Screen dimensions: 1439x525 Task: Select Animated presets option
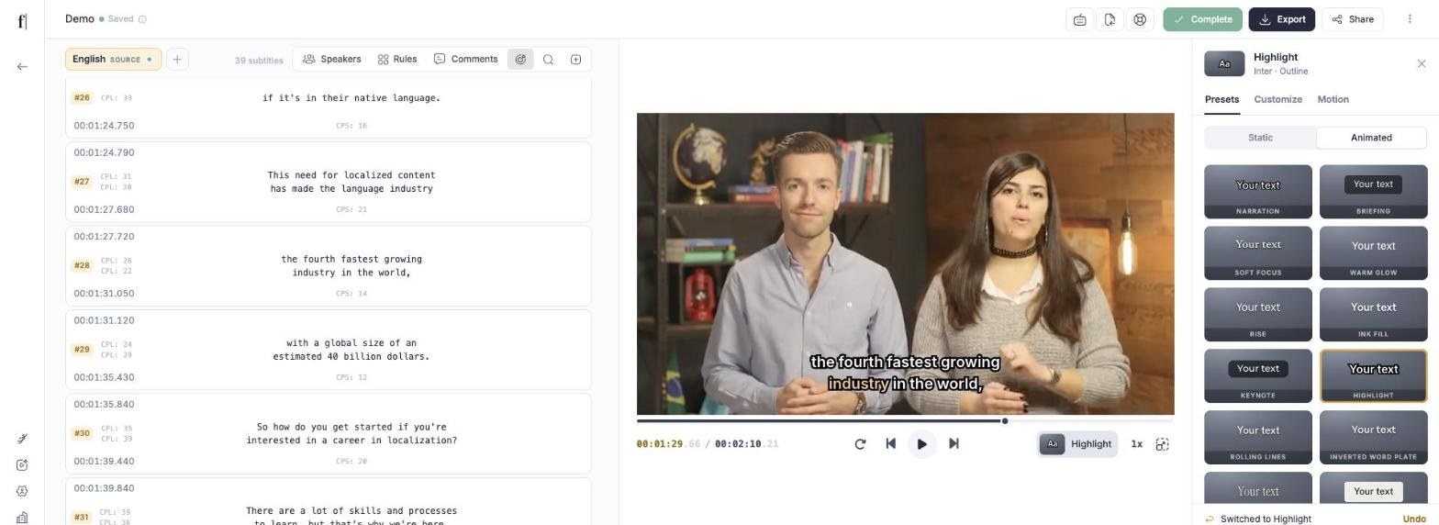[x=1371, y=138]
